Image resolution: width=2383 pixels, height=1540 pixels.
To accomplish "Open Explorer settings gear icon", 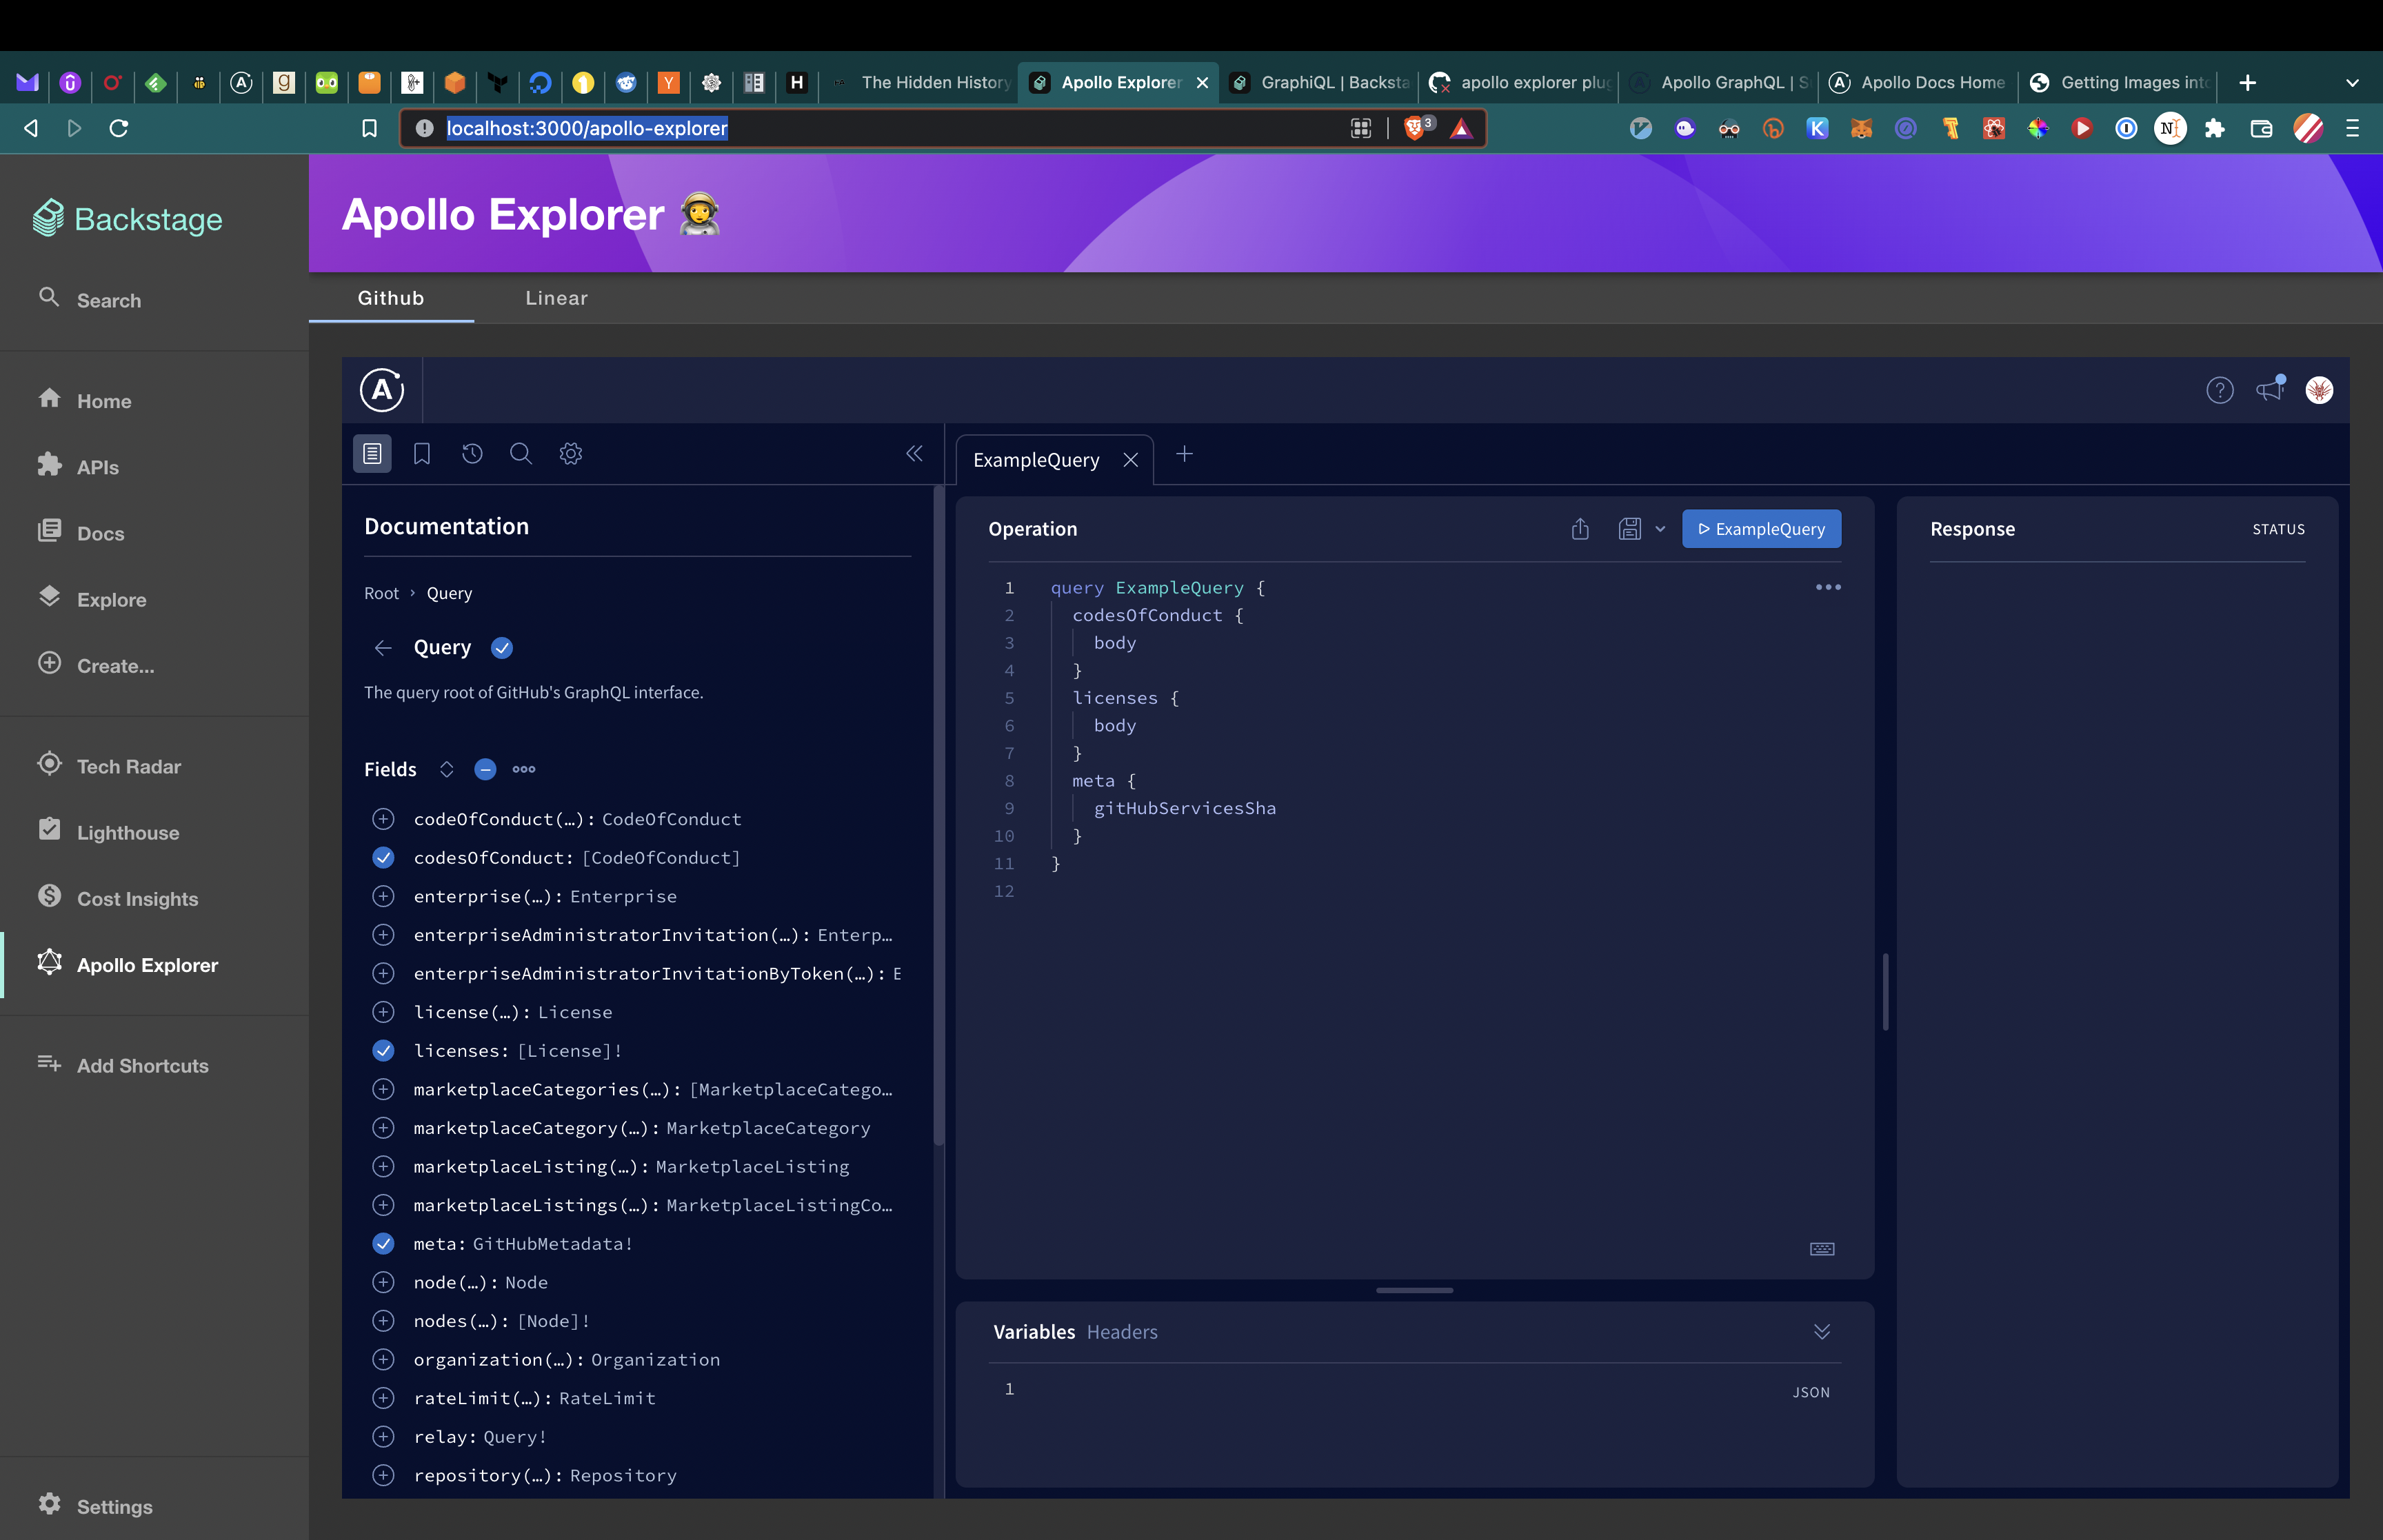I will (571, 454).
